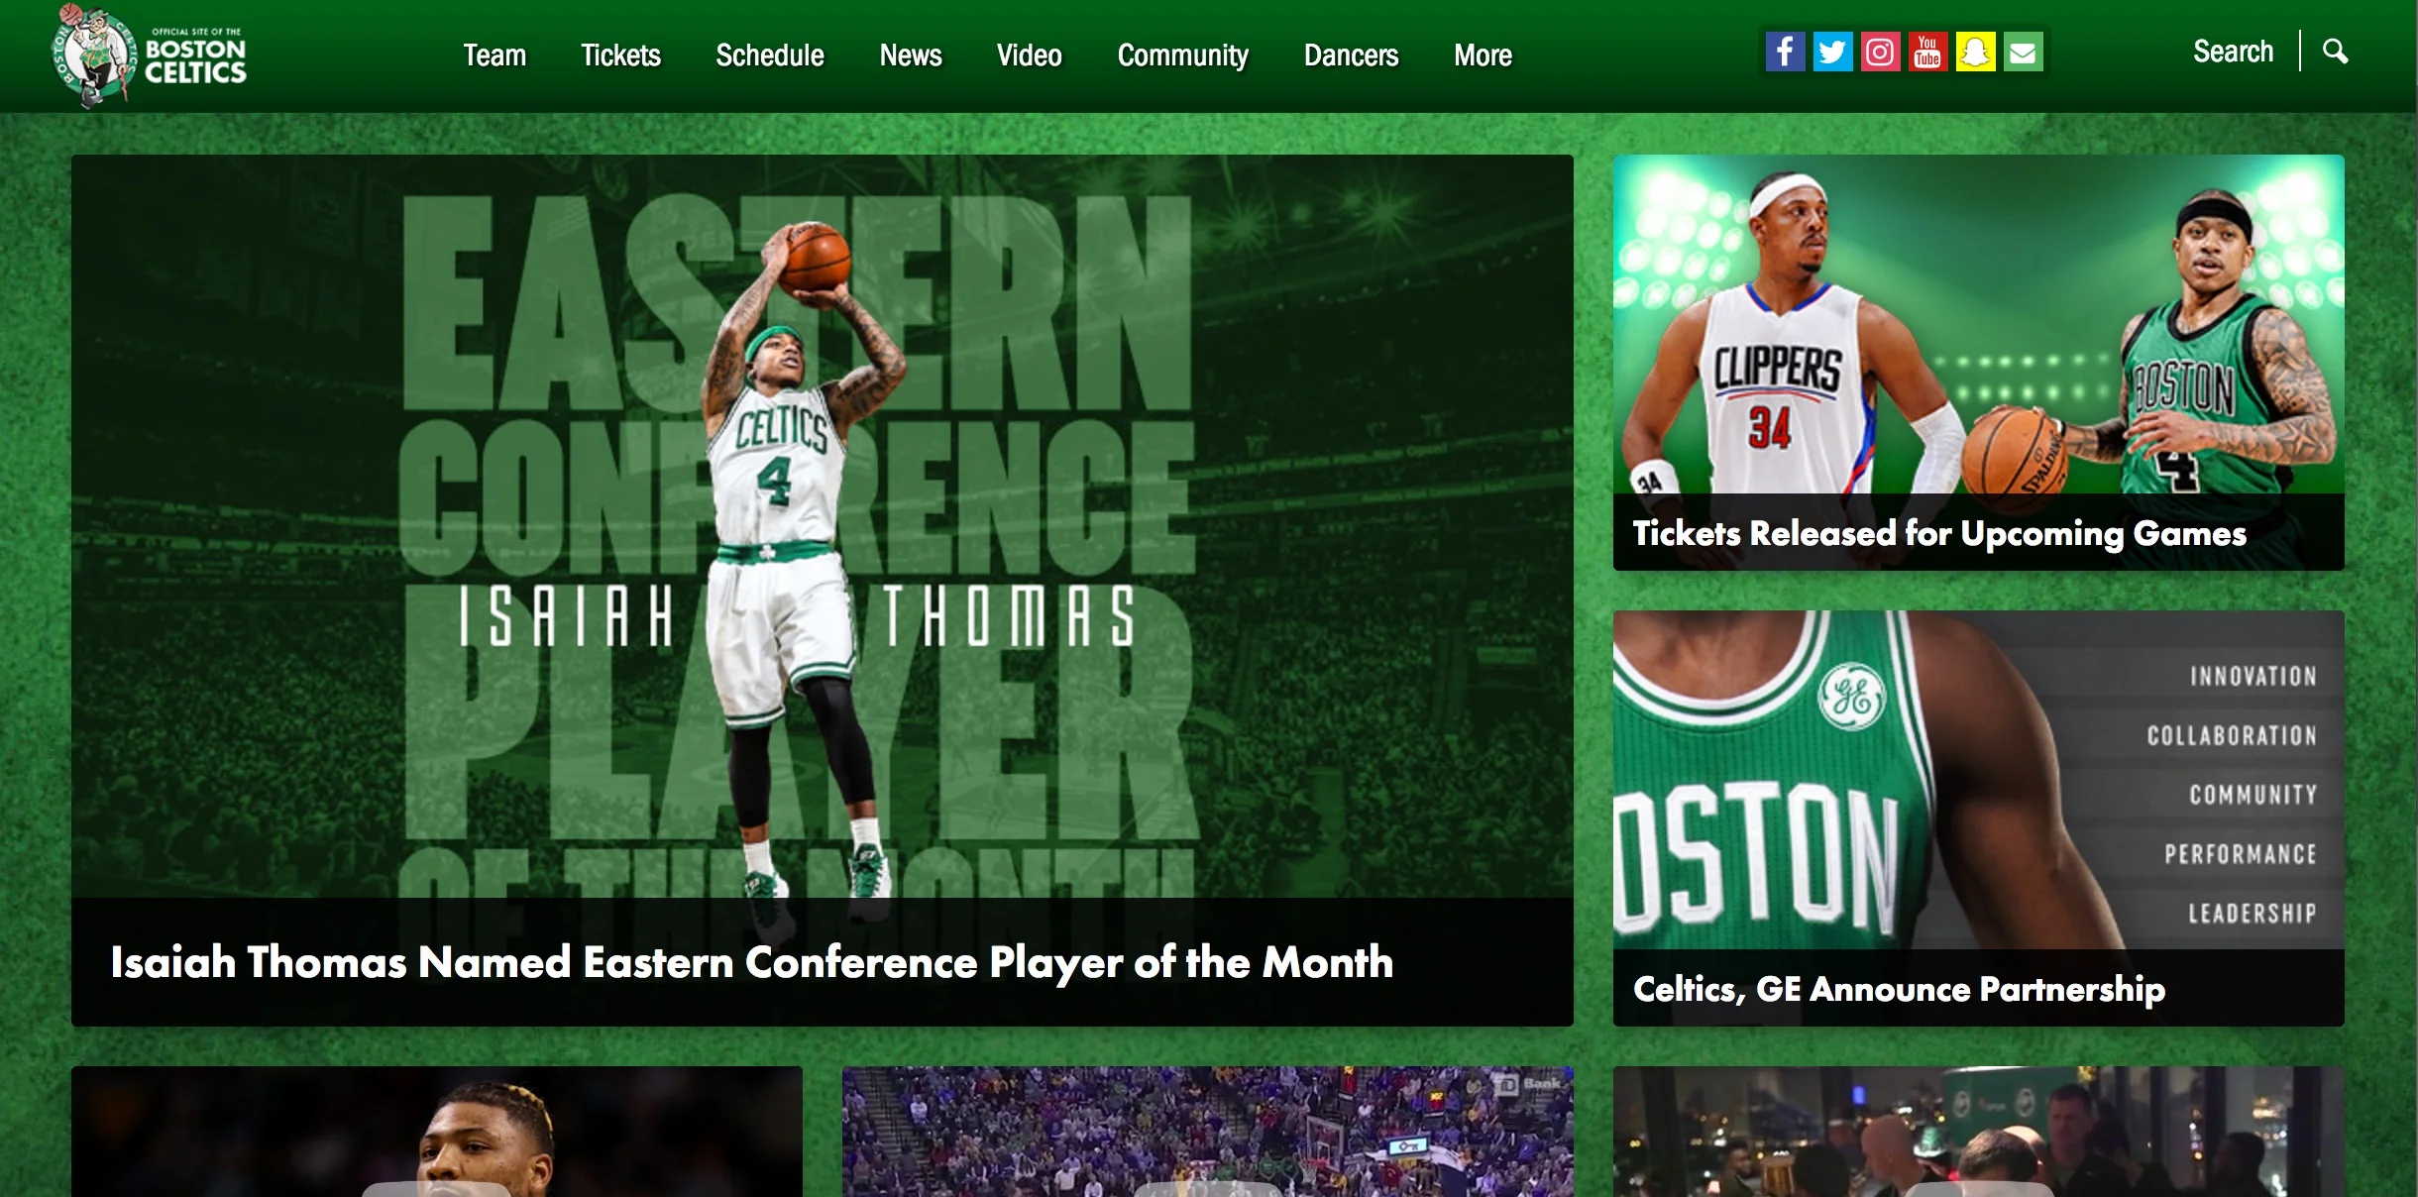Go to the News section
2418x1197 pixels.
pos(911,55)
